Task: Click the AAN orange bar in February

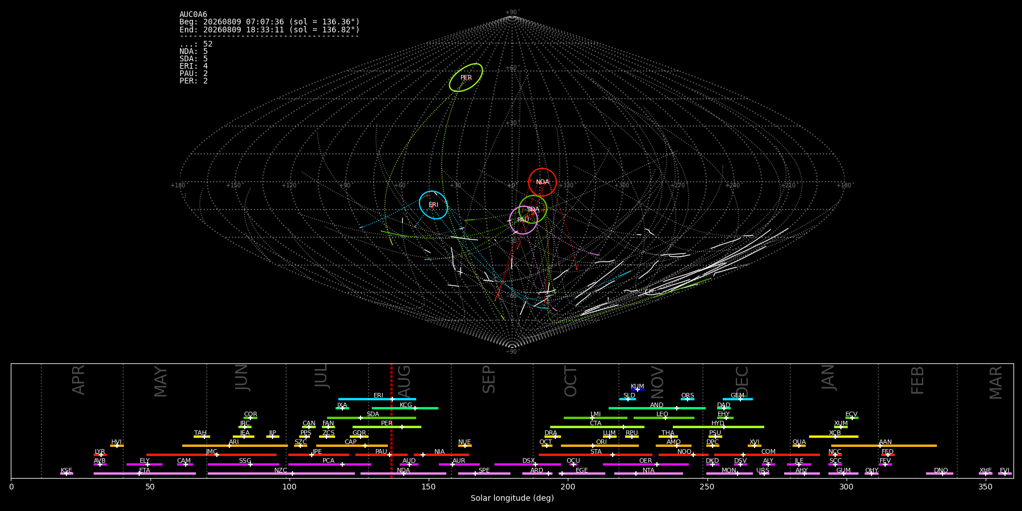Action: point(884,446)
